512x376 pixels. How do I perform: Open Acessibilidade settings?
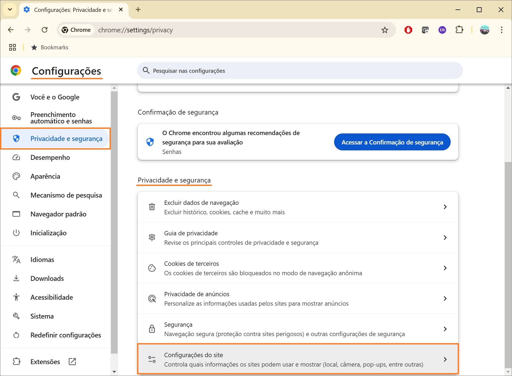coord(55,297)
